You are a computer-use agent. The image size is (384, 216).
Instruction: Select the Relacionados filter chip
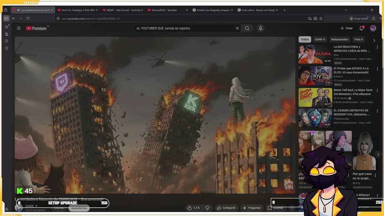340,39
